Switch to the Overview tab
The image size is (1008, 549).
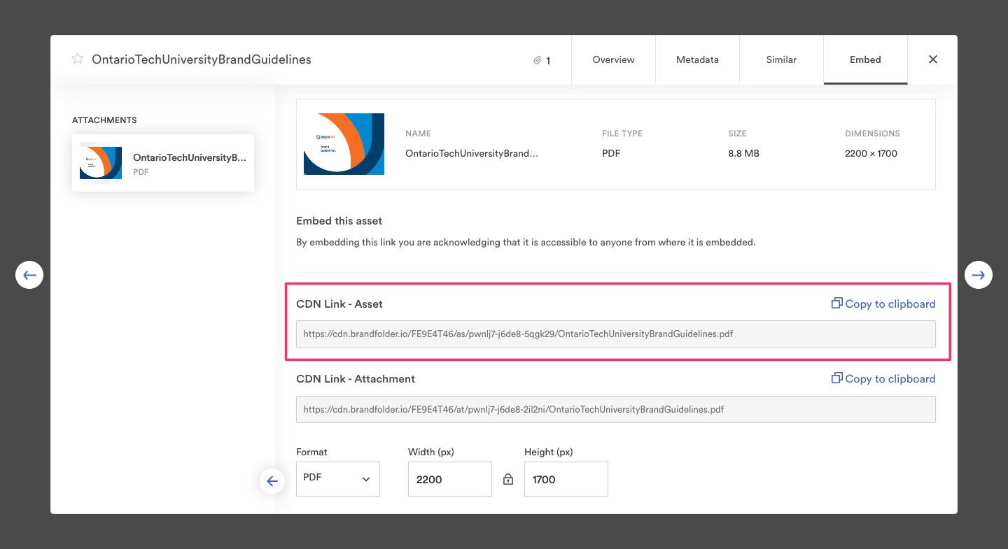click(613, 59)
